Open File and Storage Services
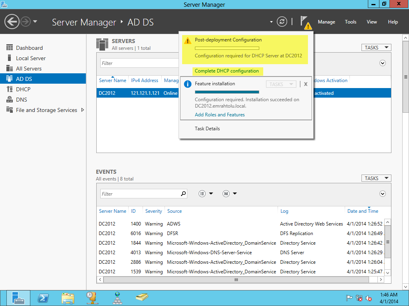This screenshot has width=409, height=306. coord(46,110)
